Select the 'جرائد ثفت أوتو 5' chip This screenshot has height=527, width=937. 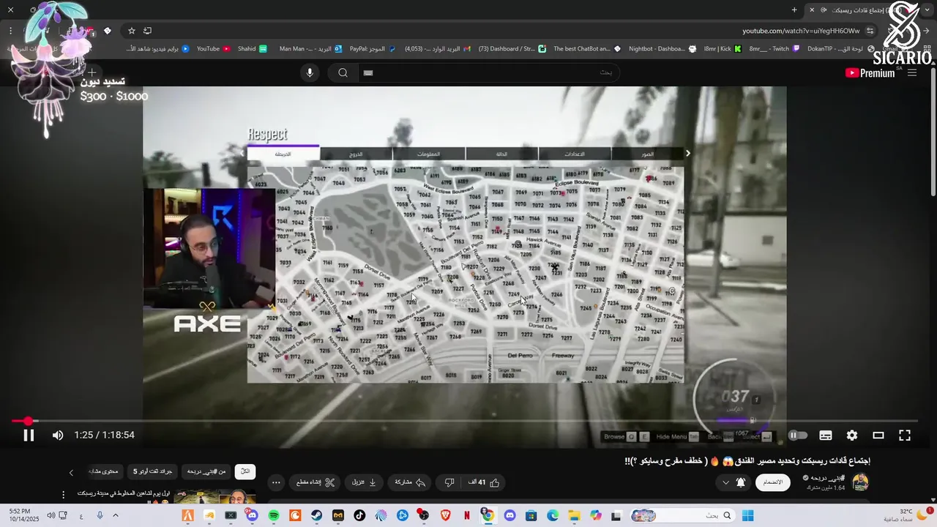[x=152, y=471]
